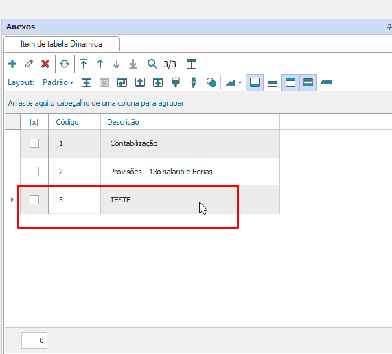
Task: Delete the record with the red X
Action: (45, 64)
